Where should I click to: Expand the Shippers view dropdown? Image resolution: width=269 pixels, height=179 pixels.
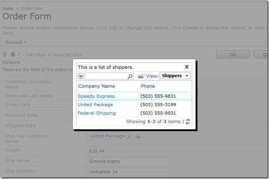[175, 76]
